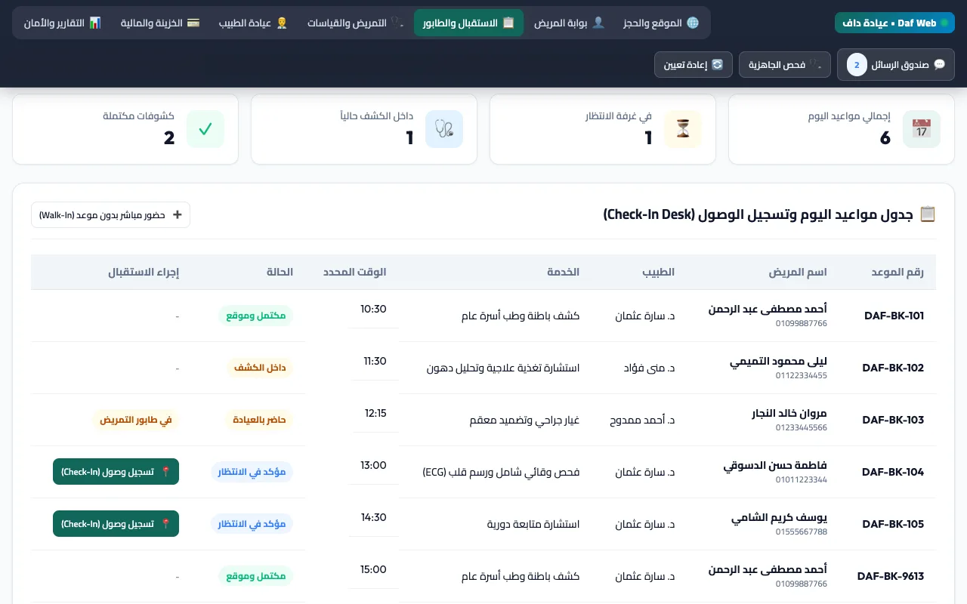
Task: Add a Walk-In patient without appointment
Action: tap(110, 214)
